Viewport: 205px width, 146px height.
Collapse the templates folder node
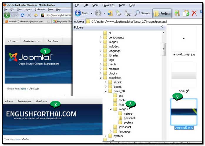(x=100, y=78)
